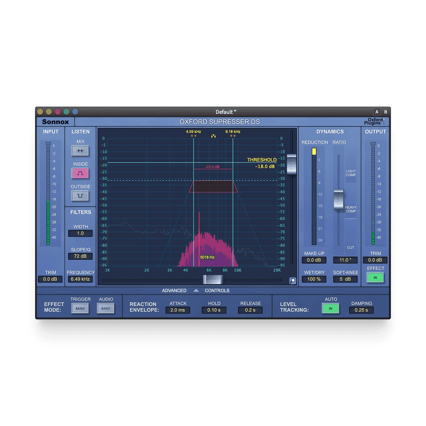Click the 5018 Hz peak frequency label
Viewport: 426px width, 426px height.
[x=207, y=257]
